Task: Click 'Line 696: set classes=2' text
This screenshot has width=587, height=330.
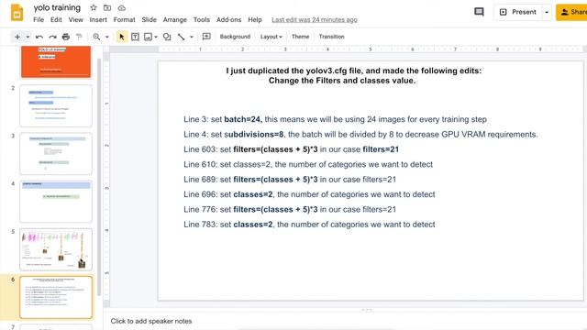Action: point(309,194)
